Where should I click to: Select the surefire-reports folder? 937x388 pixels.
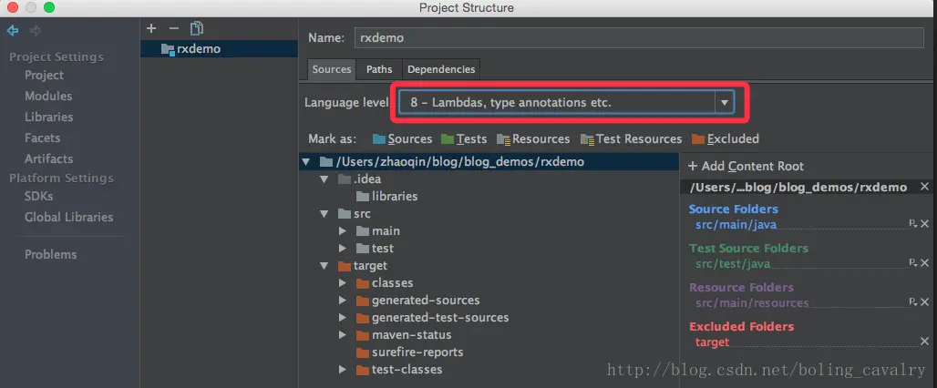pos(417,352)
